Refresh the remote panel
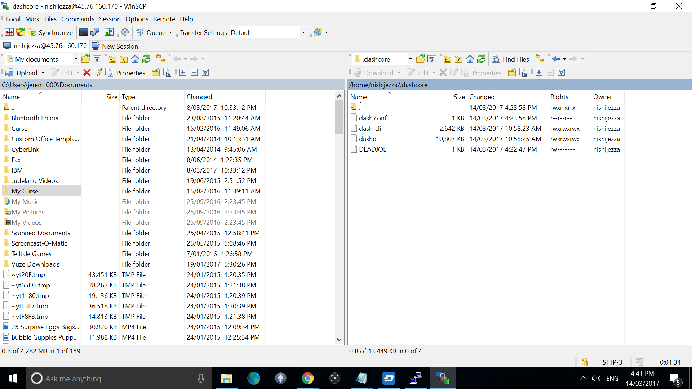 481,59
